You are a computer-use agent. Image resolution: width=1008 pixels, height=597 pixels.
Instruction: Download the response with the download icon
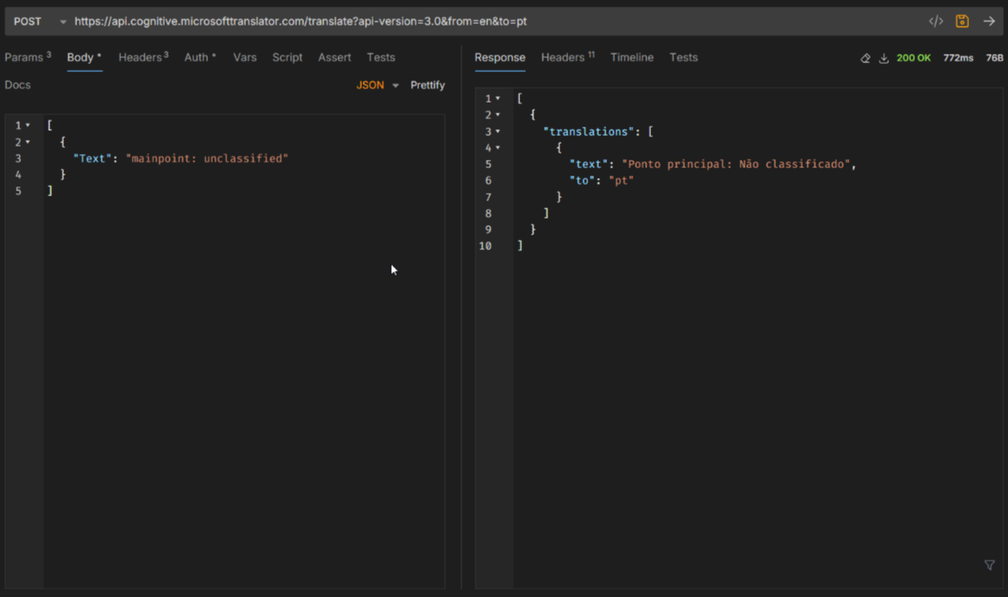click(884, 58)
